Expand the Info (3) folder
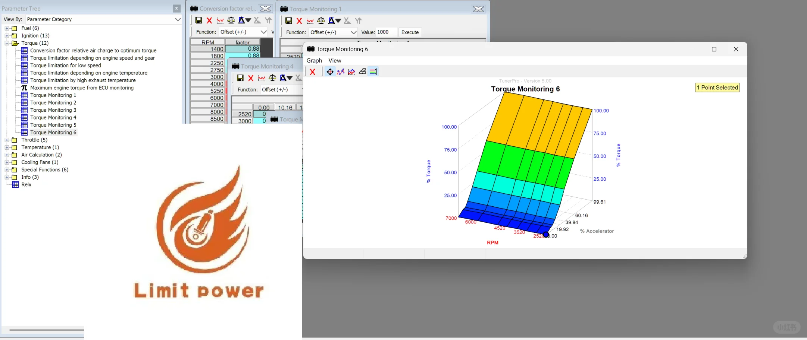 [7, 177]
